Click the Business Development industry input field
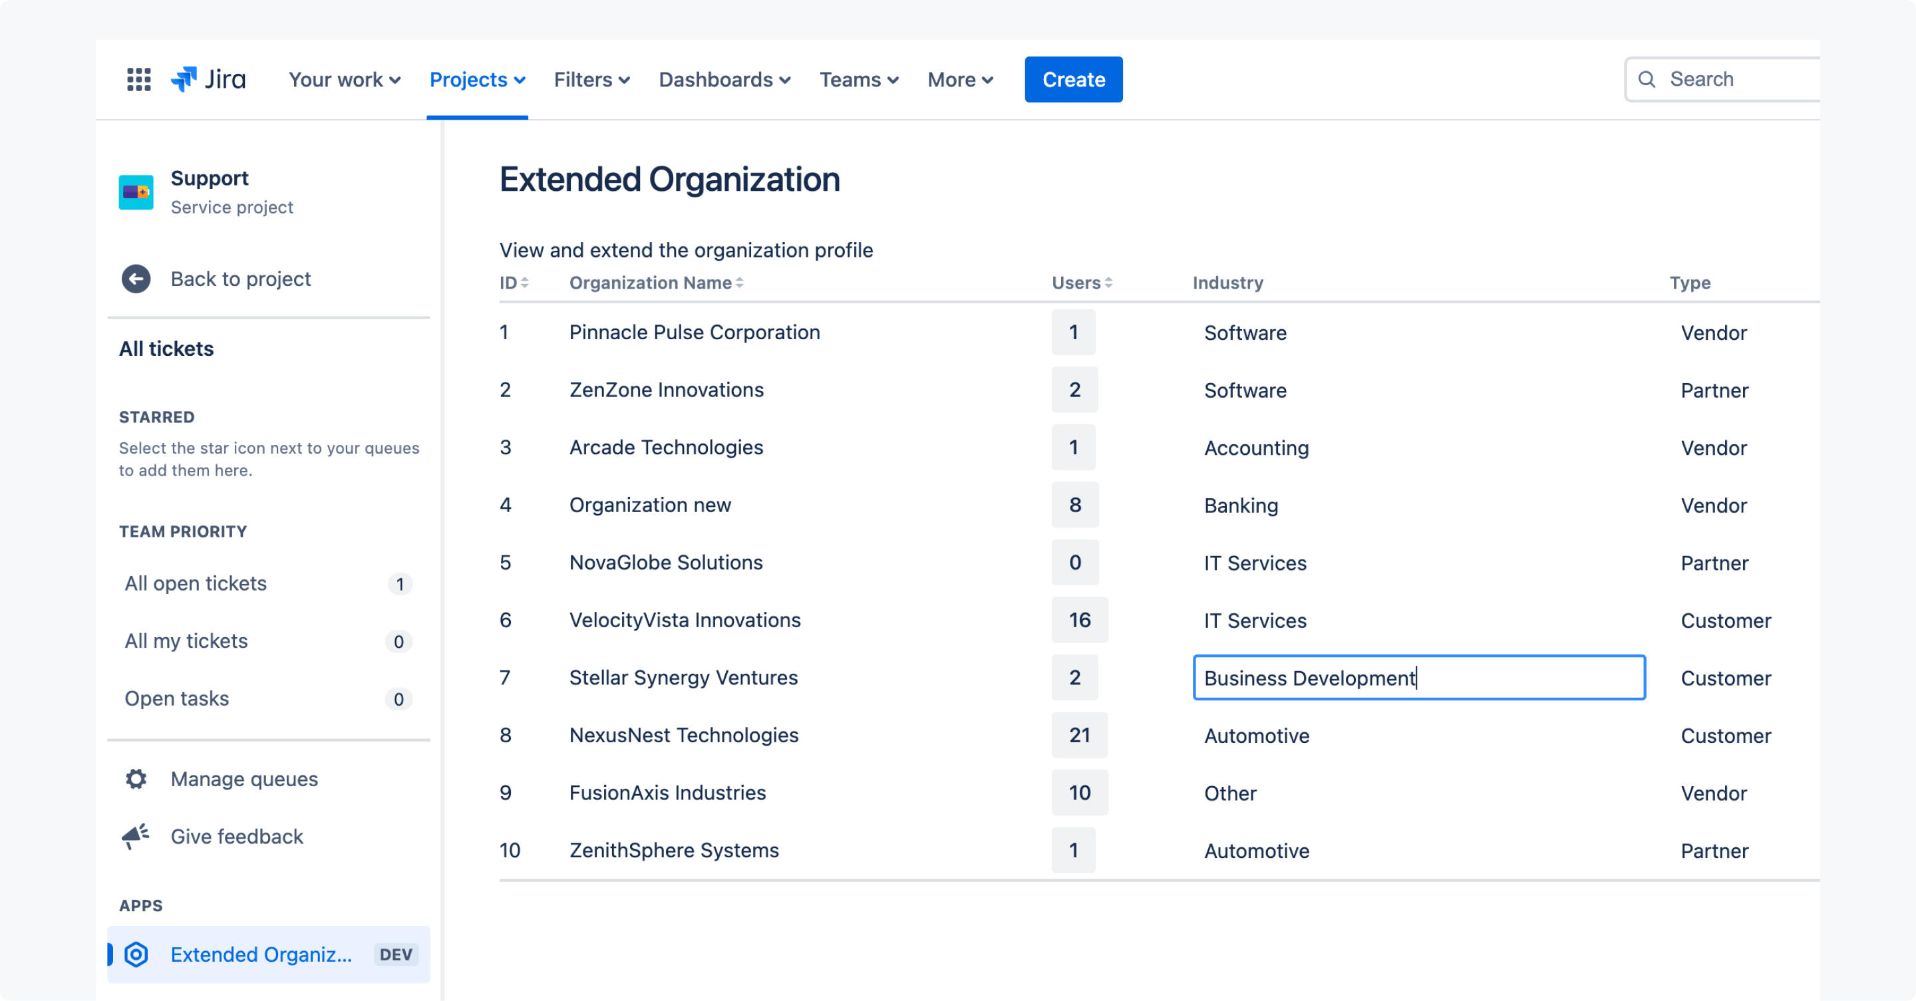This screenshot has height=1001, width=1916. 1418,678
